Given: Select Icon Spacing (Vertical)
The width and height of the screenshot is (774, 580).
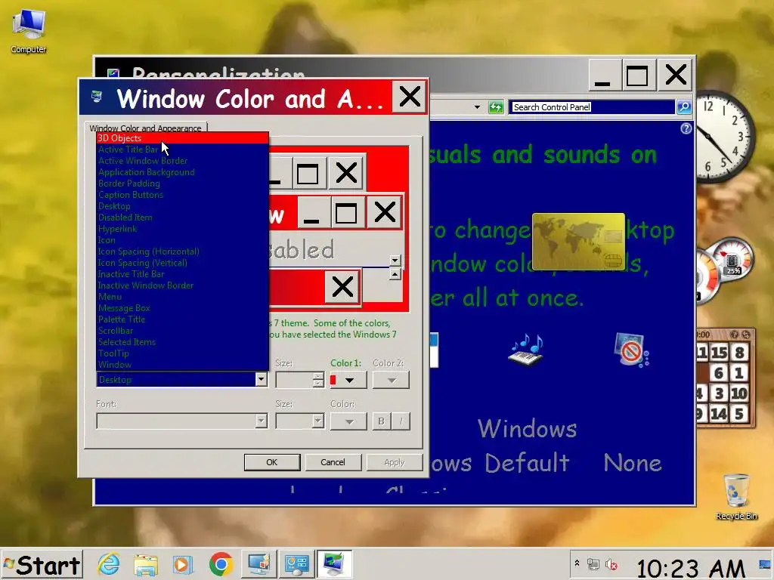Looking at the screenshot, I should pyautogui.click(x=183, y=263).
